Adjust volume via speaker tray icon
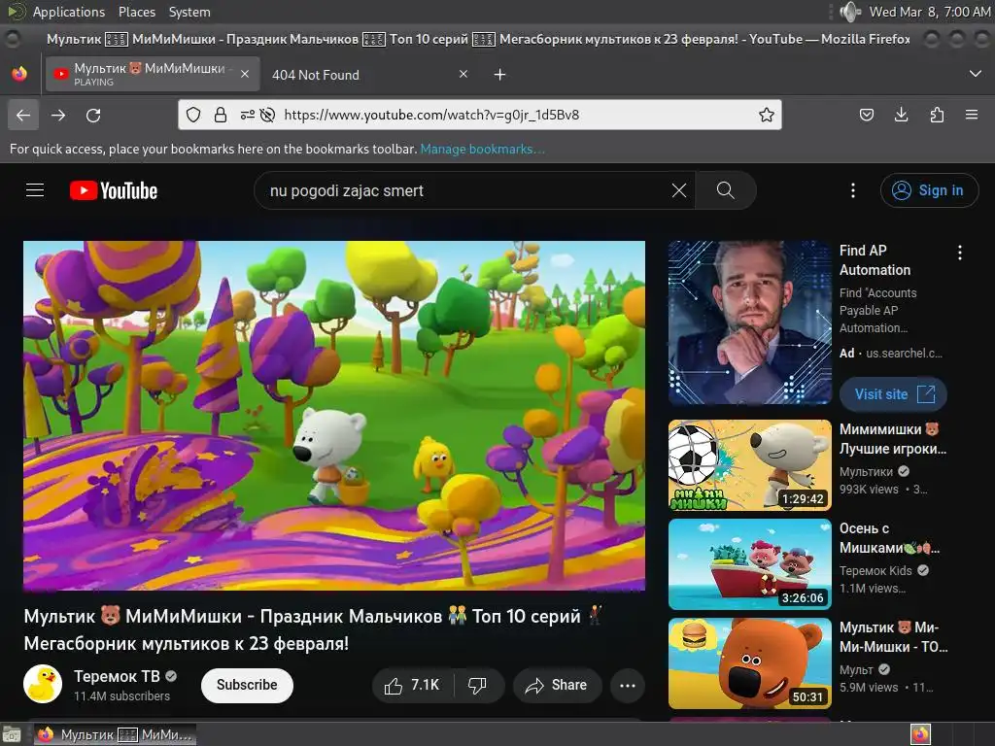This screenshot has width=995, height=746. (850, 12)
